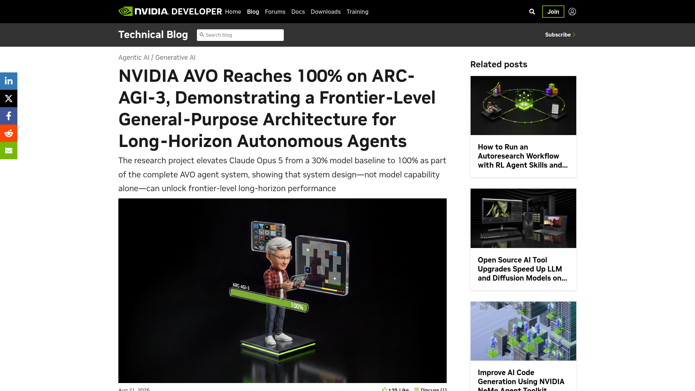Screen dimensions: 695x391
Task: Open user account profile icon
Action: 572,12
